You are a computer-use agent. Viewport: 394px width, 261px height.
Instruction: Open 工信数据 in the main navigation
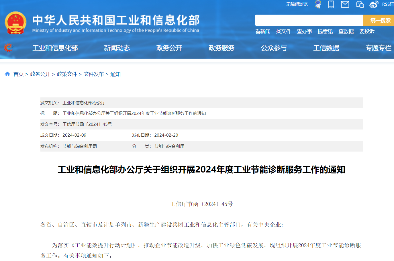(x=326, y=48)
